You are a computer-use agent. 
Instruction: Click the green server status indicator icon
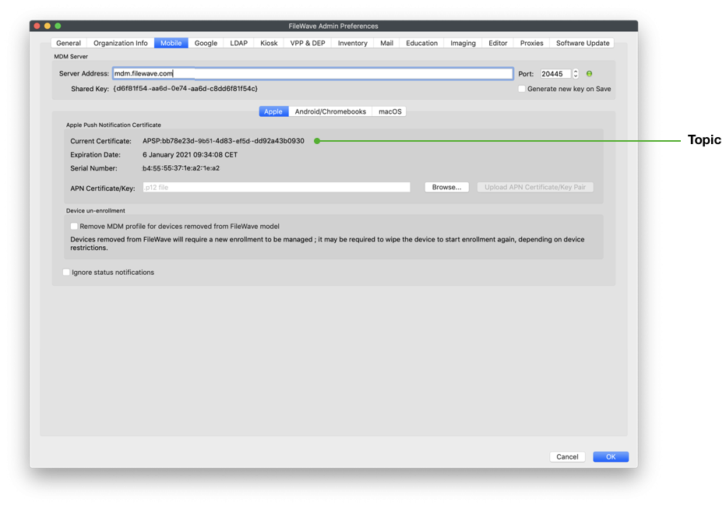[589, 74]
